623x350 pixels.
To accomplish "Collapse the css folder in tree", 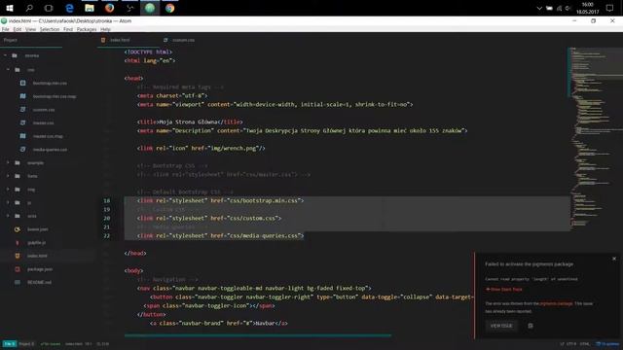I will click(x=8, y=70).
